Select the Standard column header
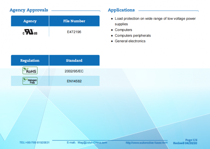Screen dimensions: 210x149 click(74, 60)
